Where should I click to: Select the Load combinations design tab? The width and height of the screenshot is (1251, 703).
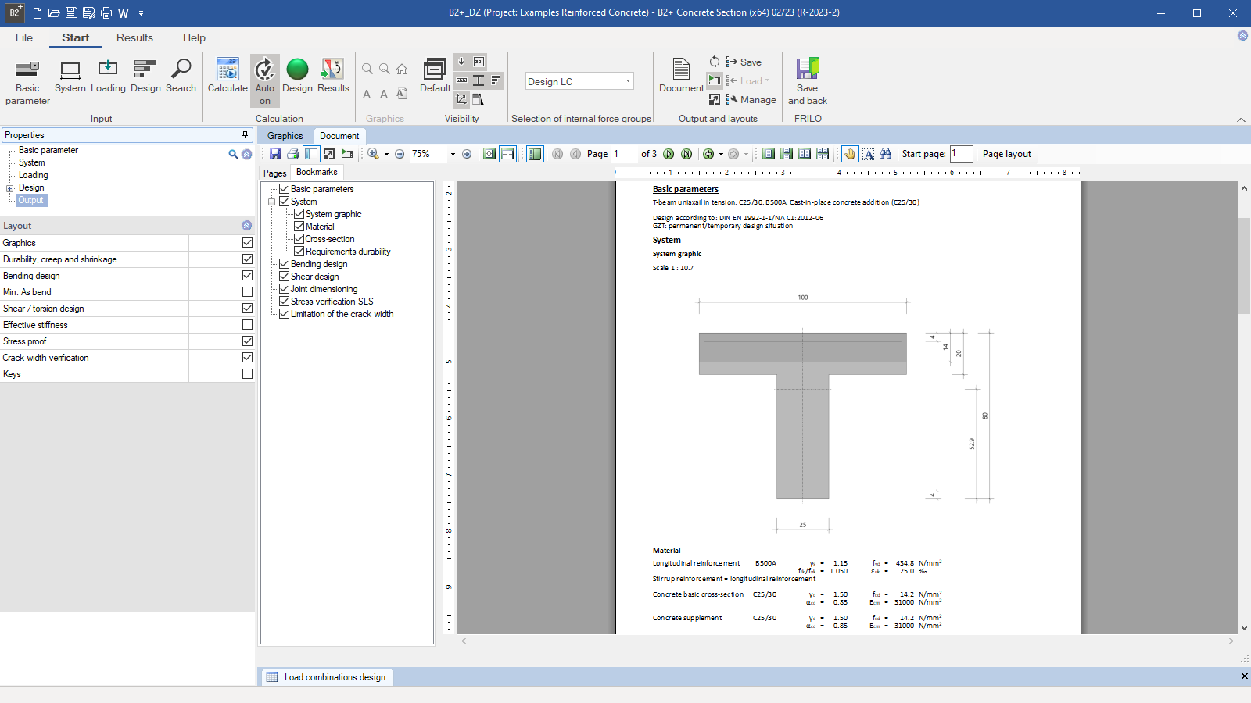tap(326, 677)
